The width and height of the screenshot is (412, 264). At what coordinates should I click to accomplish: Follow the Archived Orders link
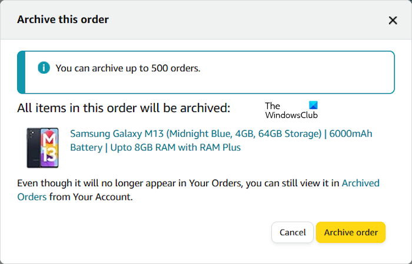pyautogui.click(x=360, y=183)
